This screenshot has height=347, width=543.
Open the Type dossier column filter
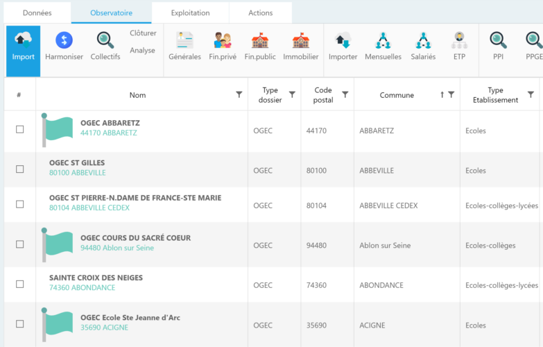click(x=292, y=94)
